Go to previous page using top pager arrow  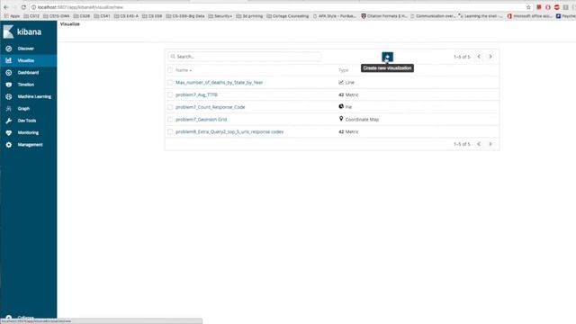pos(479,57)
